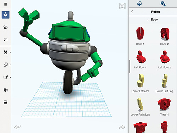Screen dimensions: 177x133
Task: Select the highlighted move tool icon
Action: point(6,15)
